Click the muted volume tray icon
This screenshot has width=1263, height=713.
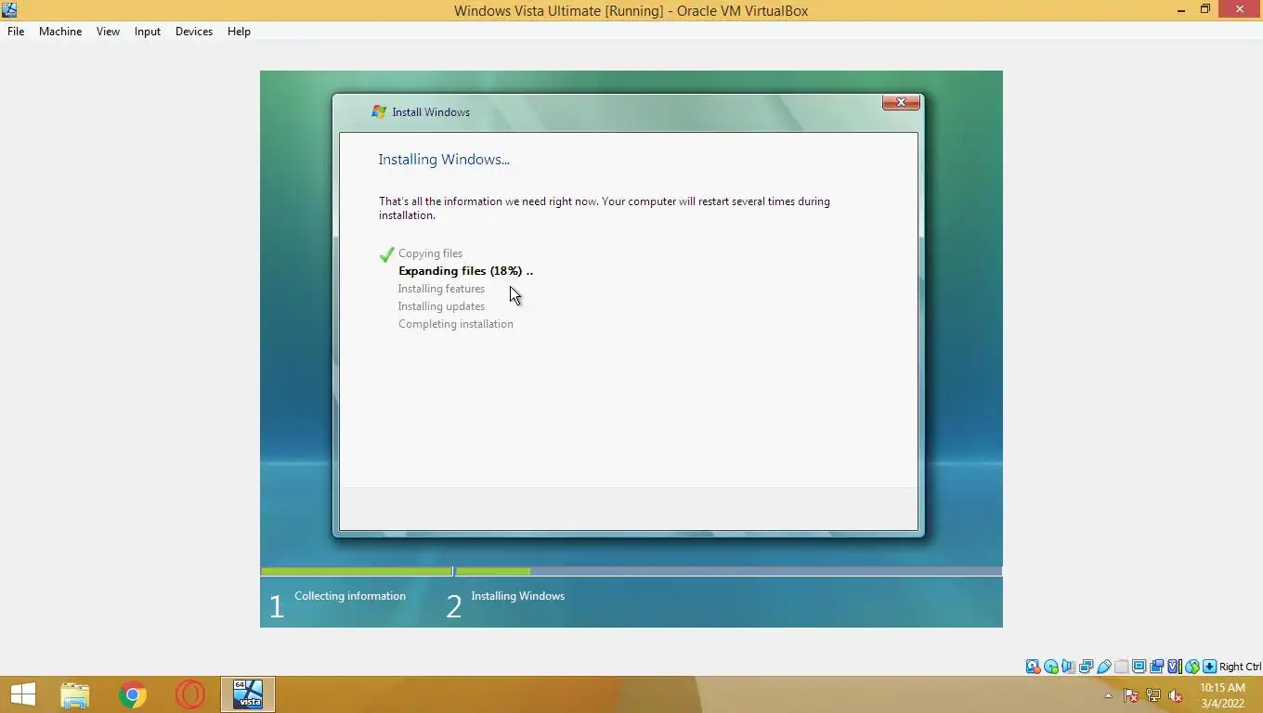coord(1176,695)
